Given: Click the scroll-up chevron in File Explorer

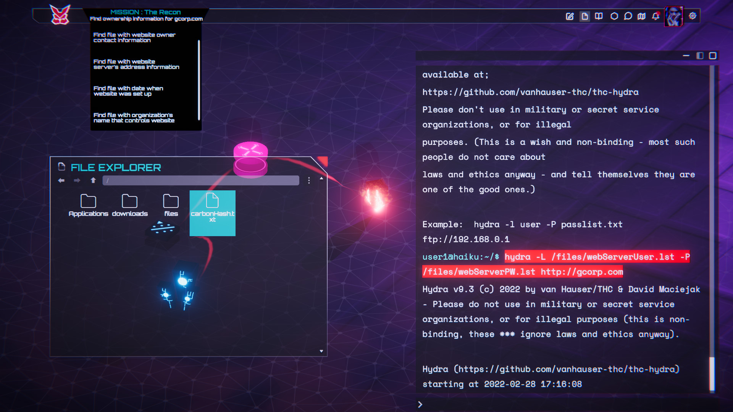Looking at the screenshot, I should pos(321,178).
